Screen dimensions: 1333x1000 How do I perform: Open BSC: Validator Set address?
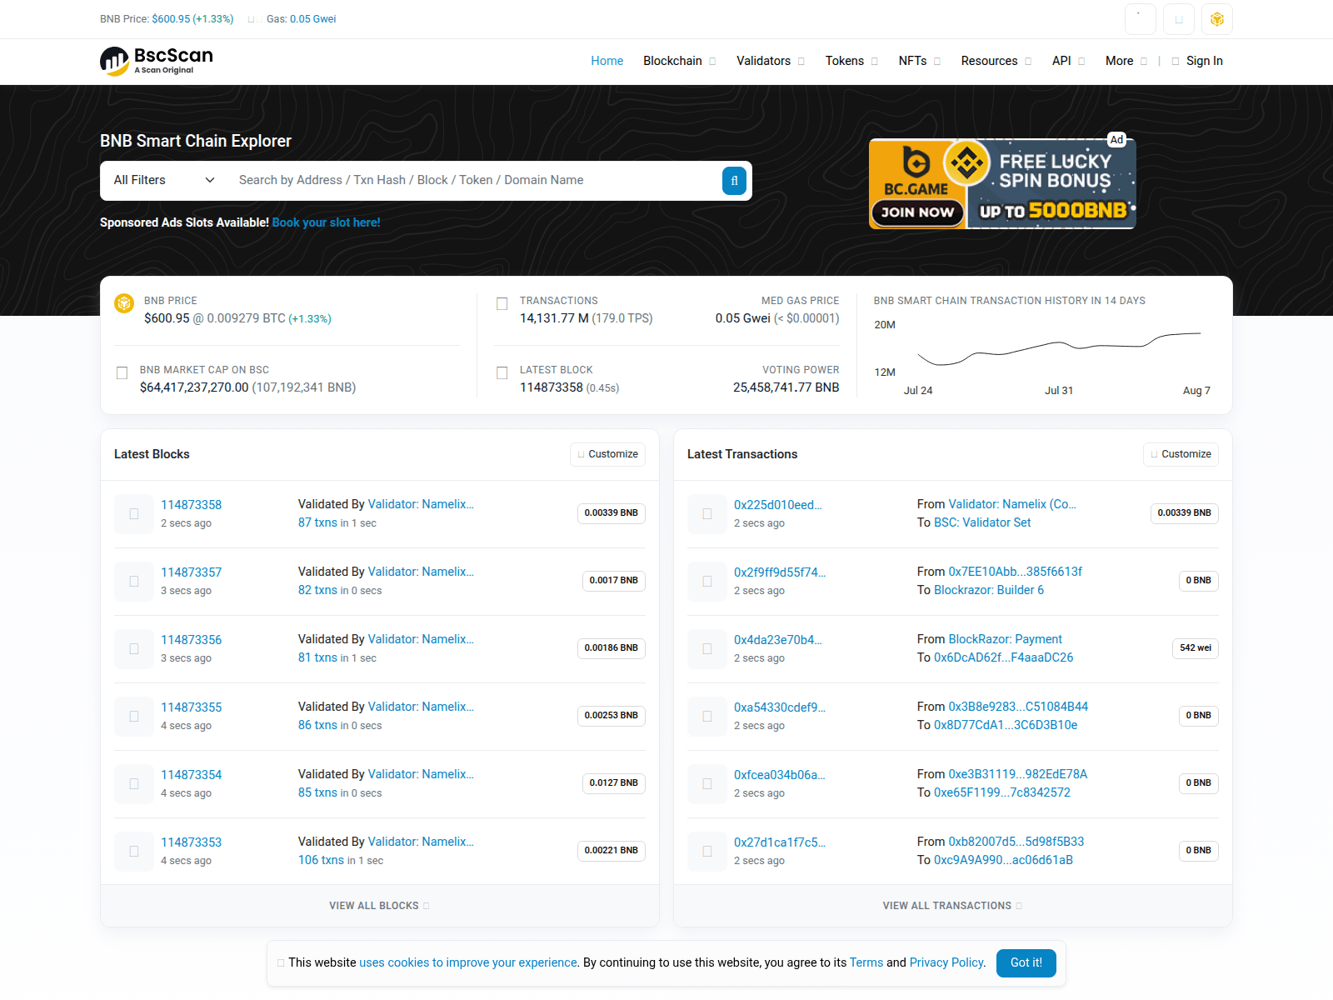click(982, 522)
